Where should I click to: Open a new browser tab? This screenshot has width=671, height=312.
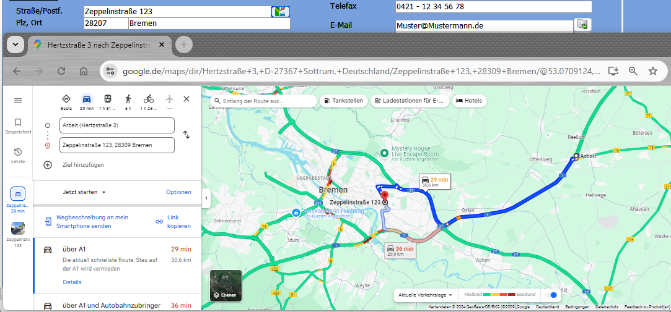183,44
